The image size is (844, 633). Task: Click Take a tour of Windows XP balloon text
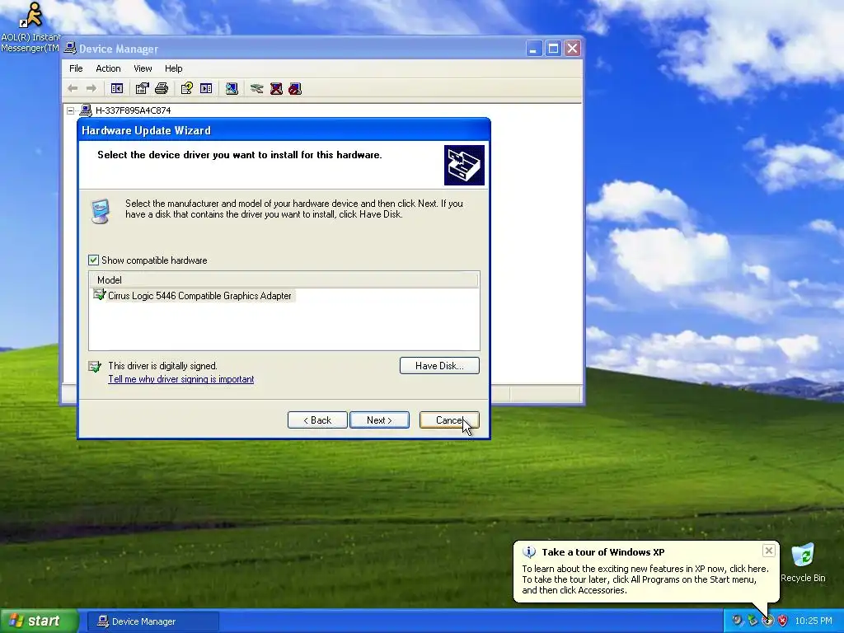(x=603, y=551)
